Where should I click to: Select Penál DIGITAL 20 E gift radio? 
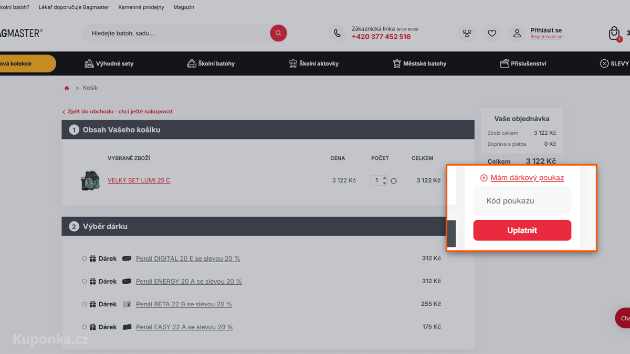click(x=85, y=259)
